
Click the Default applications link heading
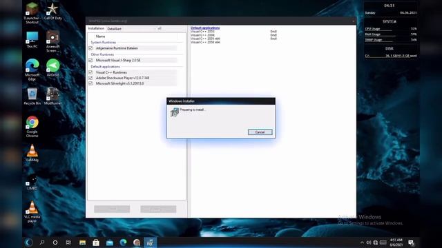[x=205, y=28]
